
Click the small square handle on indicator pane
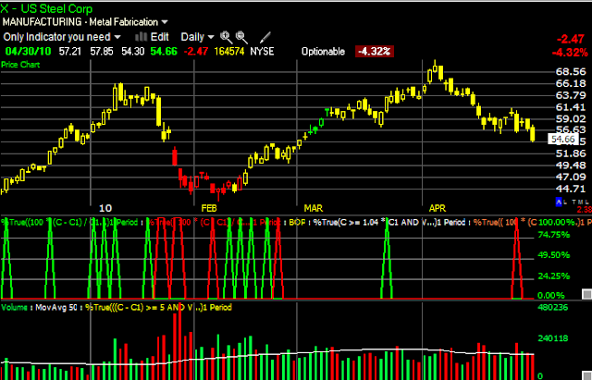point(586,294)
